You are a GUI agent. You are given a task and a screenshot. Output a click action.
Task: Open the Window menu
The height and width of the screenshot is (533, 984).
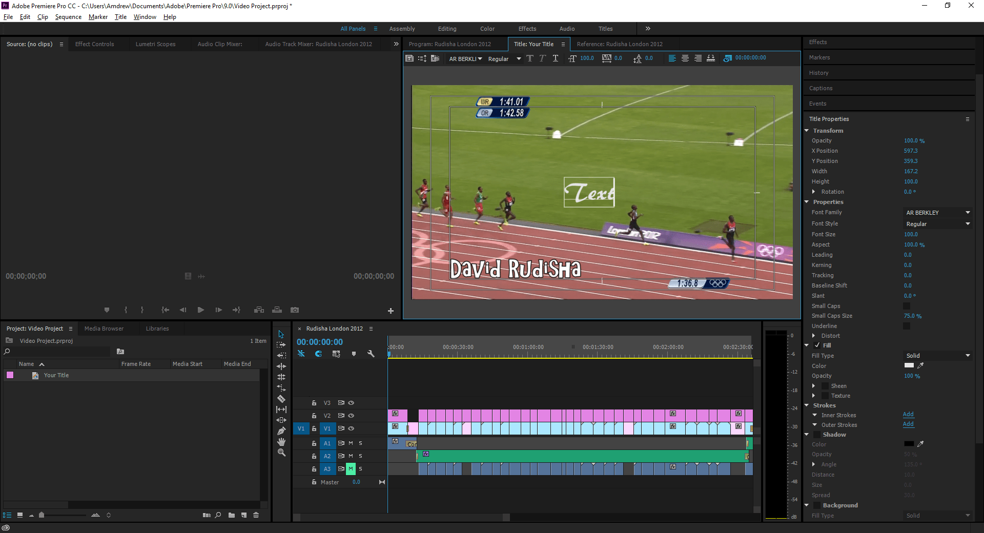point(145,17)
